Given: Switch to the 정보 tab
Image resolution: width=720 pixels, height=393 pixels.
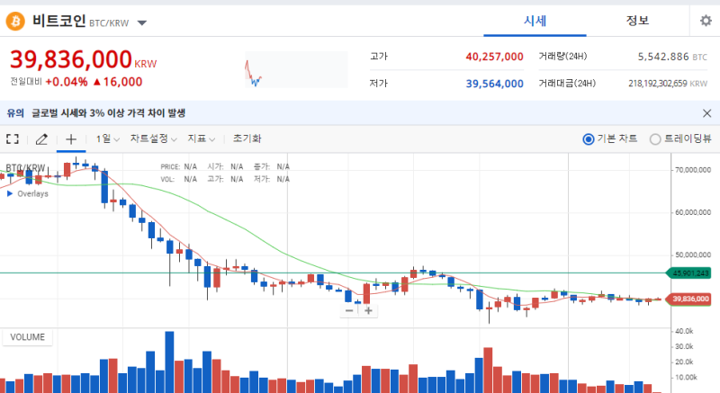Looking at the screenshot, I should (x=637, y=21).
